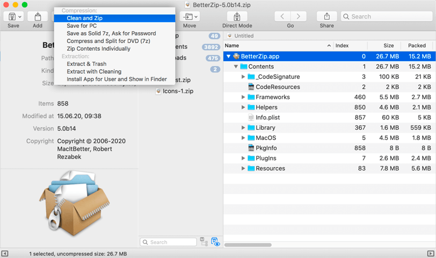Screen dimensions: 436x258
Task: Click the Share toolbar icon
Action: click(x=327, y=17)
